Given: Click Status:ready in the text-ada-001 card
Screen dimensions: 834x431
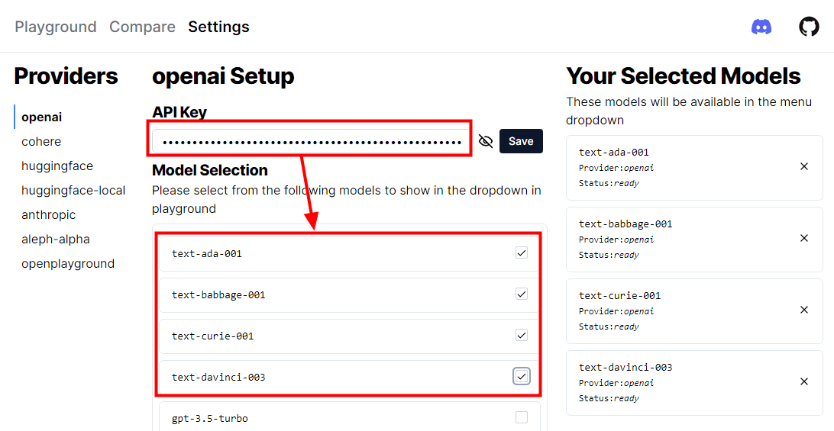Looking at the screenshot, I should [609, 183].
